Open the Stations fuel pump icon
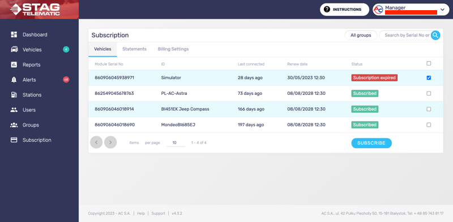This screenshot has height=222, width=453. 14,95
